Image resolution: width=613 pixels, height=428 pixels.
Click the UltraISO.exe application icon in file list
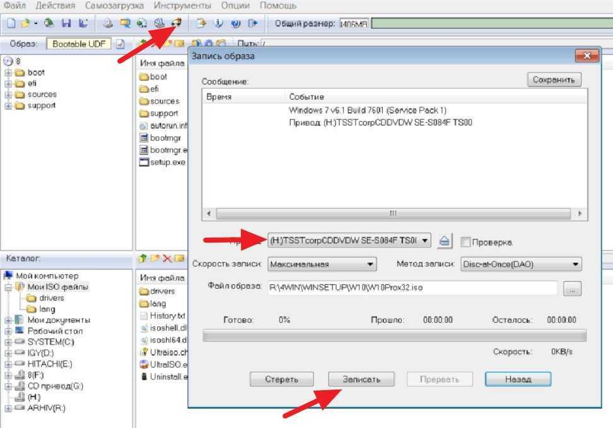click(144, 364)
